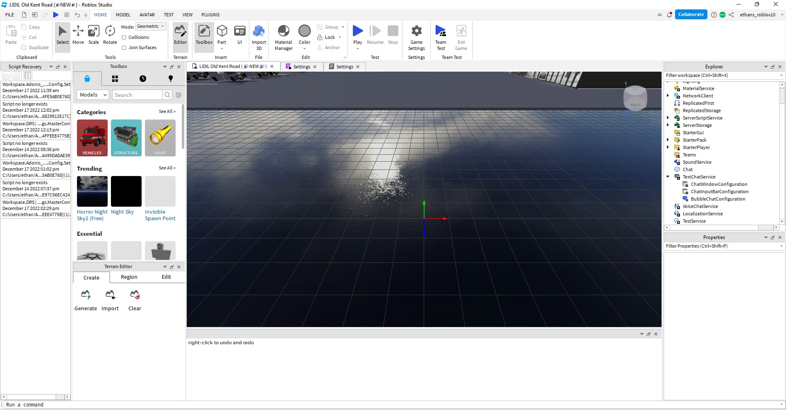This screenshot has width=786, height=413.
Task: Switch to Terrain Editor Region tab
Action: [129, 277]
